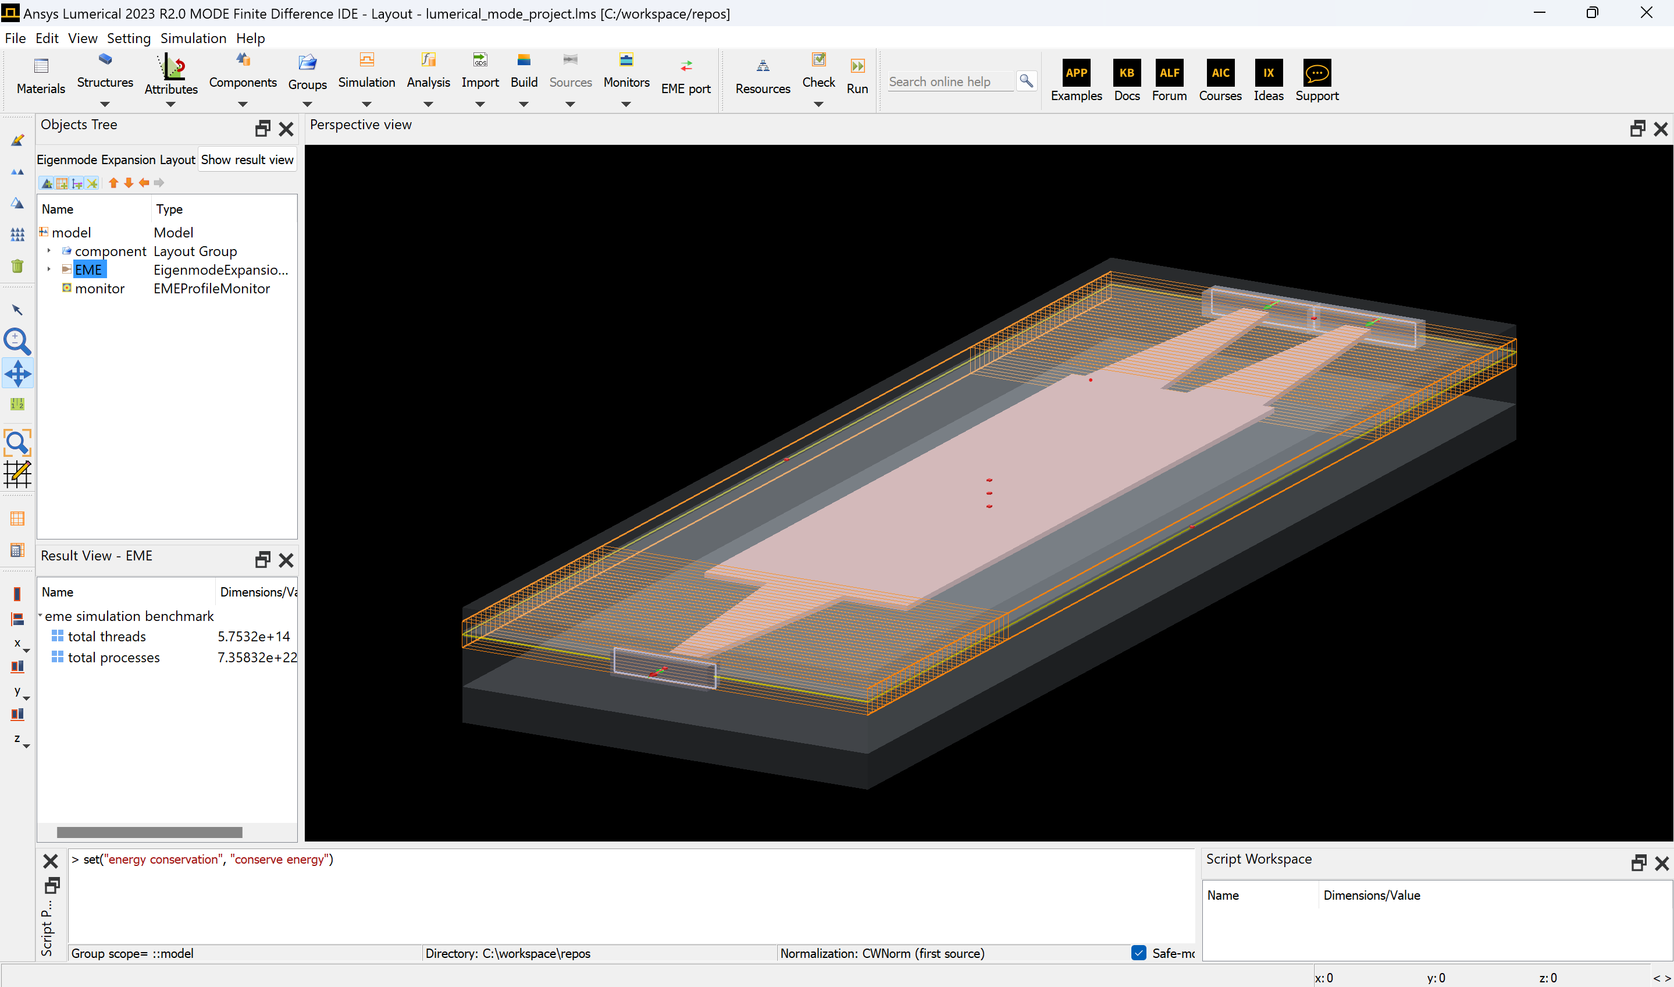Click the Zoom extent icon

click(17, 442)
